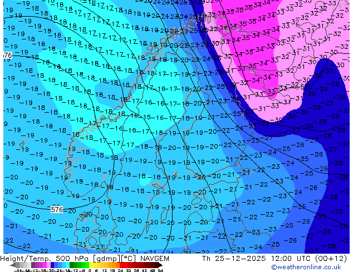Click the legend scale value 54
353x272 pixels.
pos(160,271)
